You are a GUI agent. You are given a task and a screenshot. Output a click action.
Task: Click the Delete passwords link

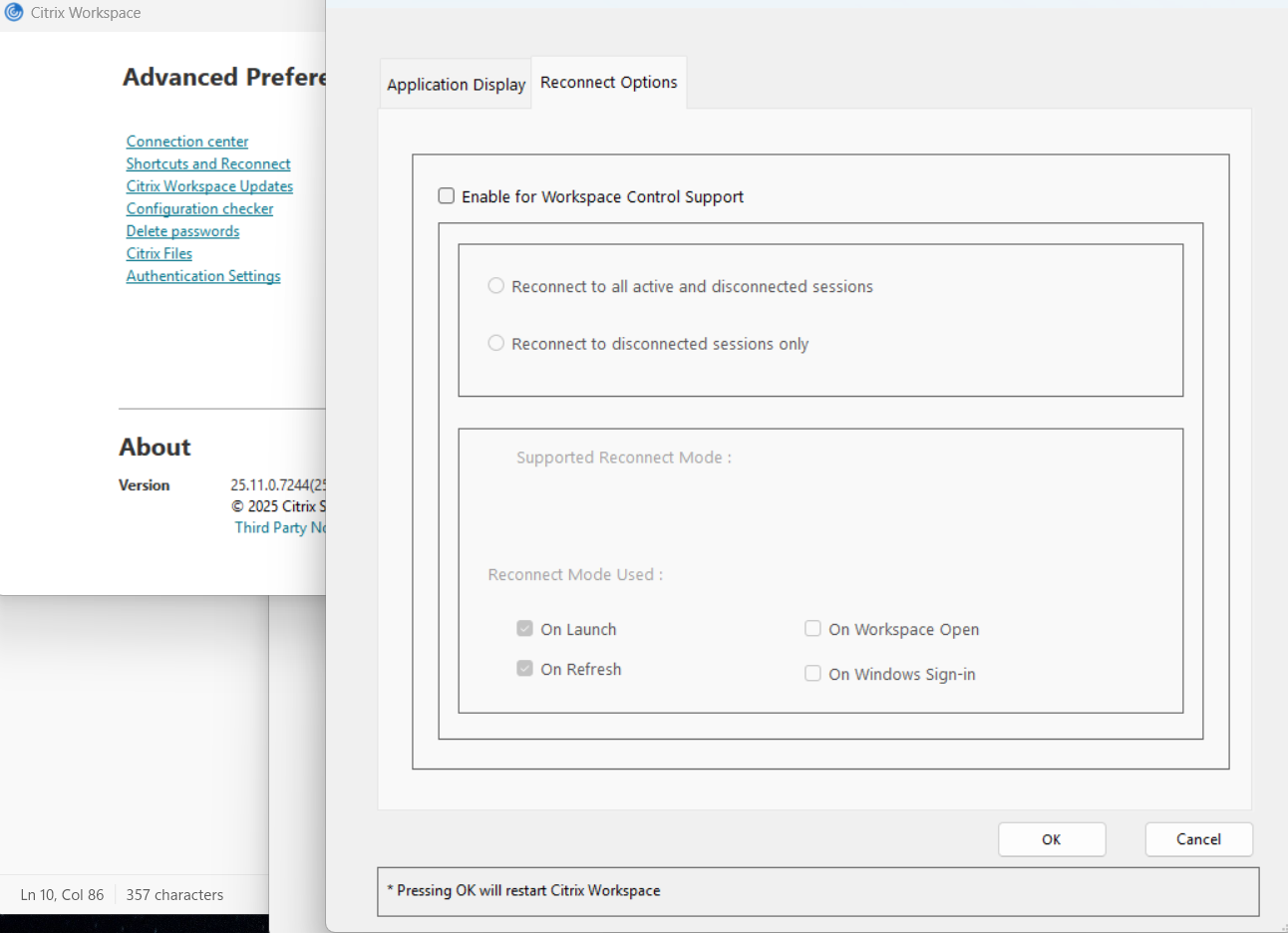182,230
